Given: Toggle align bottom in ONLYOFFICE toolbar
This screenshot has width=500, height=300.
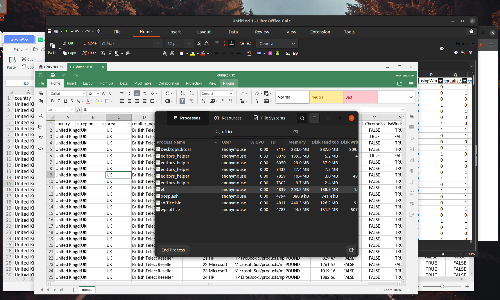Looking at the screenshot, I should coord(137,93).
